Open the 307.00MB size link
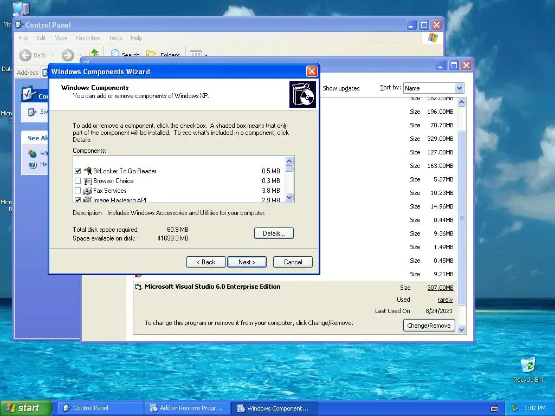 (440, 288)
